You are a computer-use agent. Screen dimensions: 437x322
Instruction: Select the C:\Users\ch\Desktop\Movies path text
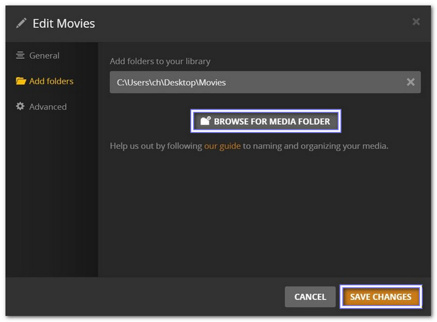[170, 82]
